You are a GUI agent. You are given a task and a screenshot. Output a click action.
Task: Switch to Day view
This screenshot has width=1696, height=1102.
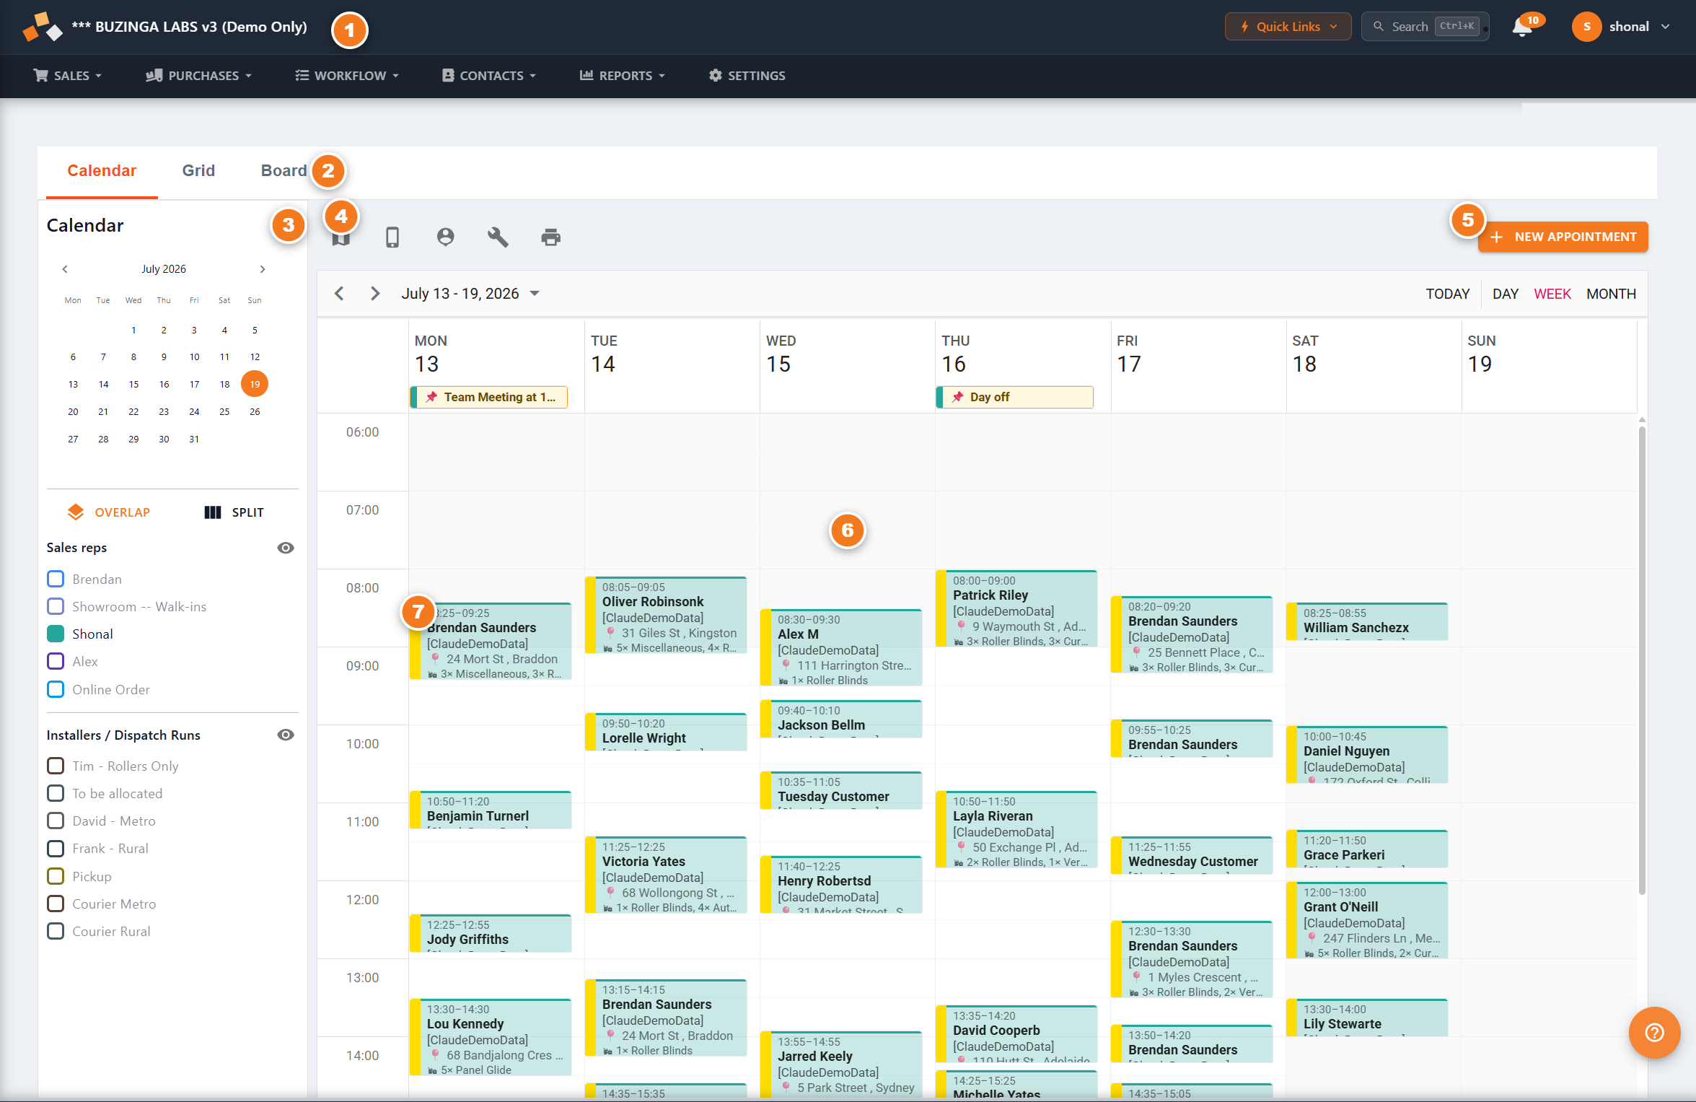[1506, 294]
